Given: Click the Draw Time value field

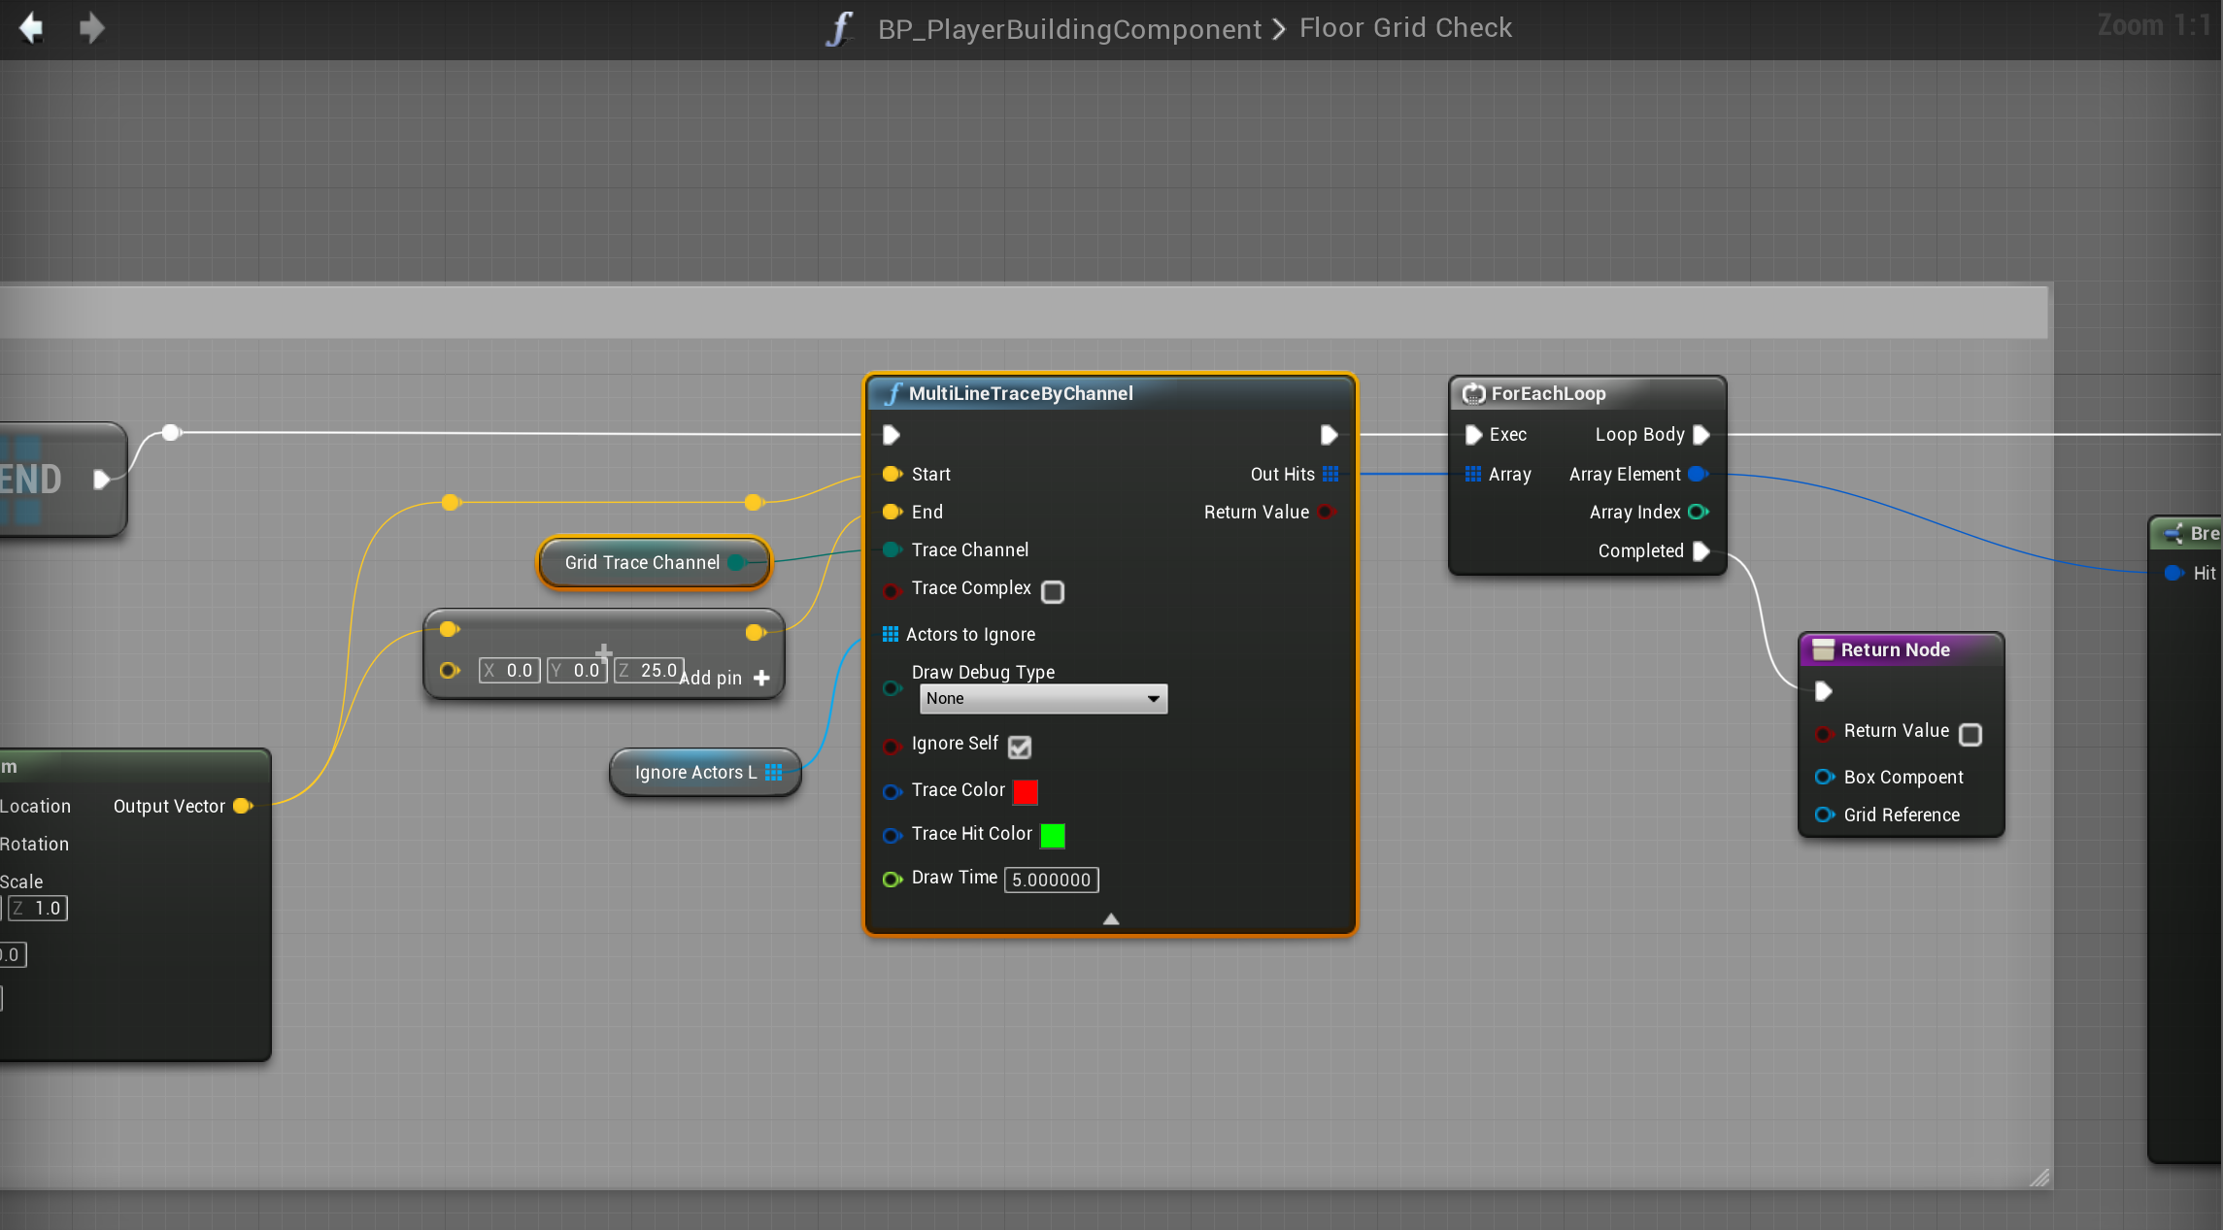Looking at the screenshot, I should (x=1051, y=880).
